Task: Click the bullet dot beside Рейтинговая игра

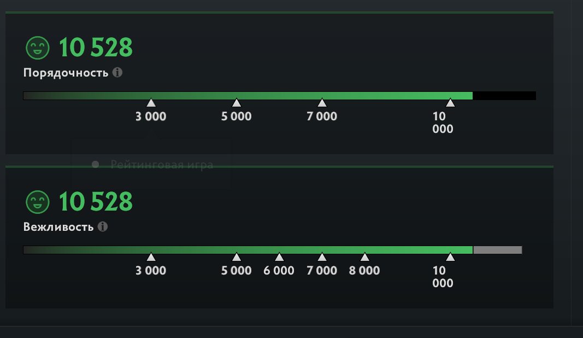Action: coord(96,163)
